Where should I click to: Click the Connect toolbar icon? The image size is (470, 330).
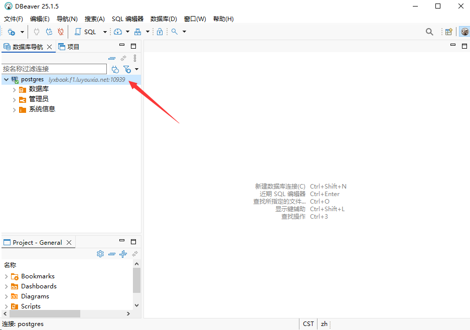click(x=37, y=32)
